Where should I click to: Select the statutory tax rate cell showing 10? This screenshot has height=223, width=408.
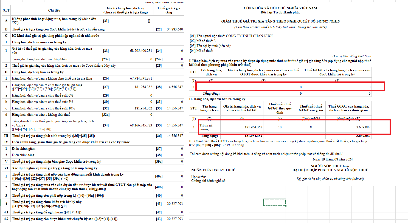[x=280, y=127]
